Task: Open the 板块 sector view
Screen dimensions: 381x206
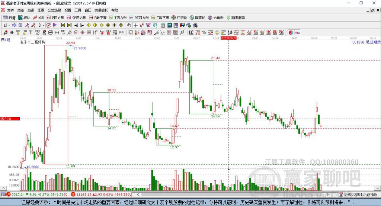Action: [24, 18]
